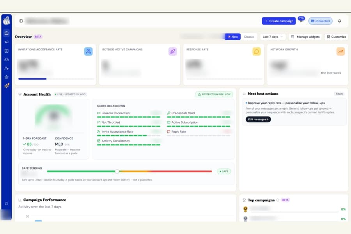Viewport: 351px width, 234px height.
Task: Open the team users sidebar icon
Action: click(7, 68)
